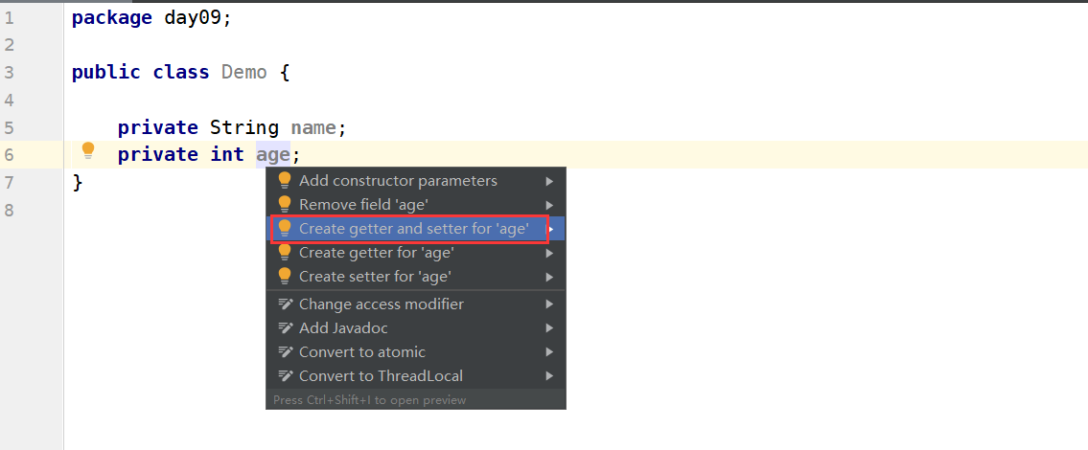The height and width of the screenshot is (450, 1088).
Task: Click the lightbulb intention icon on line 6
Action: (x=88, y=150)
